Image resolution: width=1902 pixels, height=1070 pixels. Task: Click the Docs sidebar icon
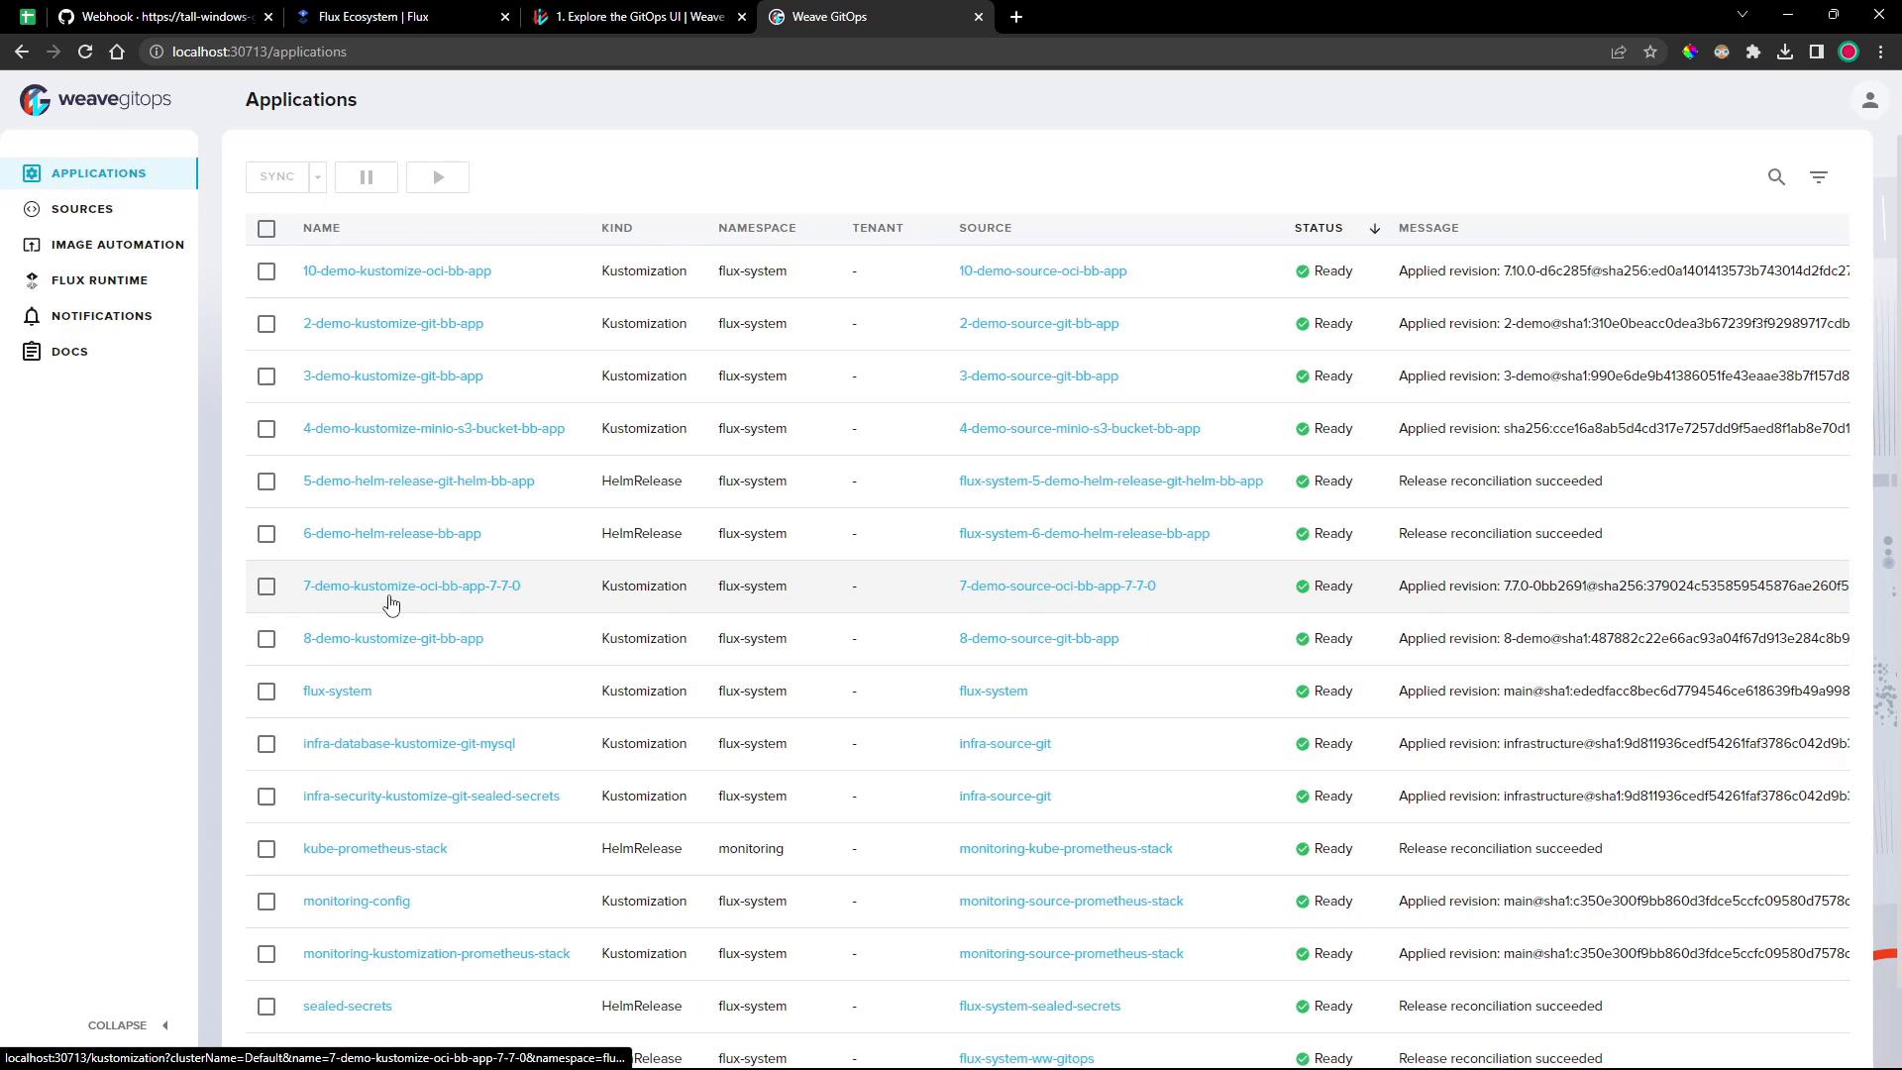32,352
